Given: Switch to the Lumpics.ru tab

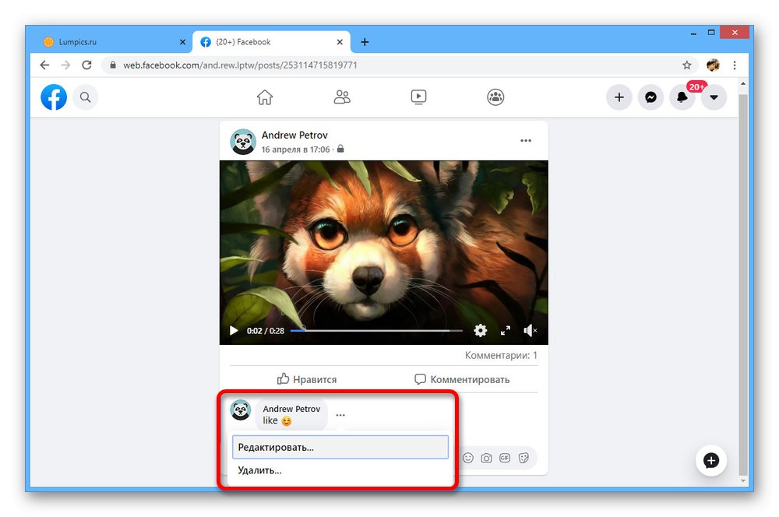Looking at the screenshot, I should [x=114, y=42].
